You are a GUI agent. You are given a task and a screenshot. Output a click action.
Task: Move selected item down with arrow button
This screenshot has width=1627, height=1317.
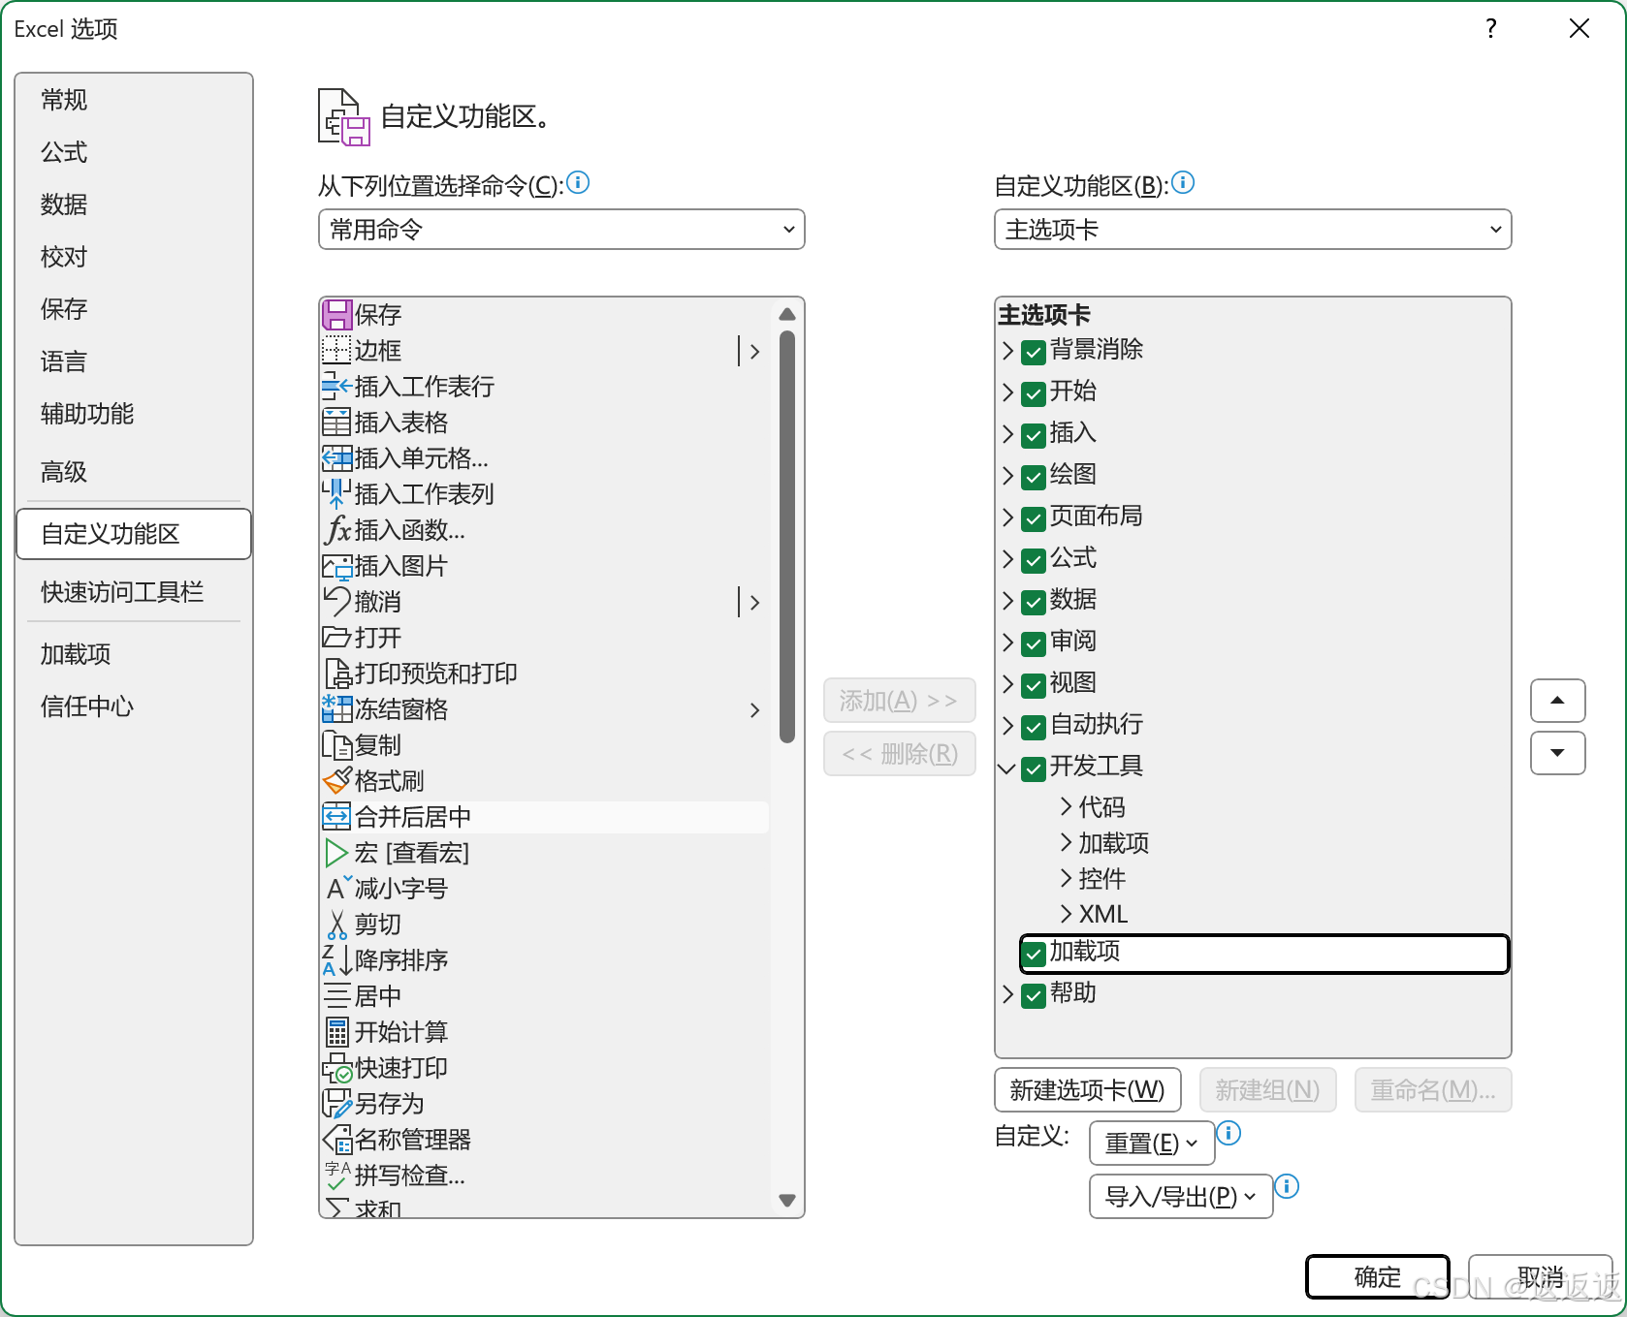1558,753
